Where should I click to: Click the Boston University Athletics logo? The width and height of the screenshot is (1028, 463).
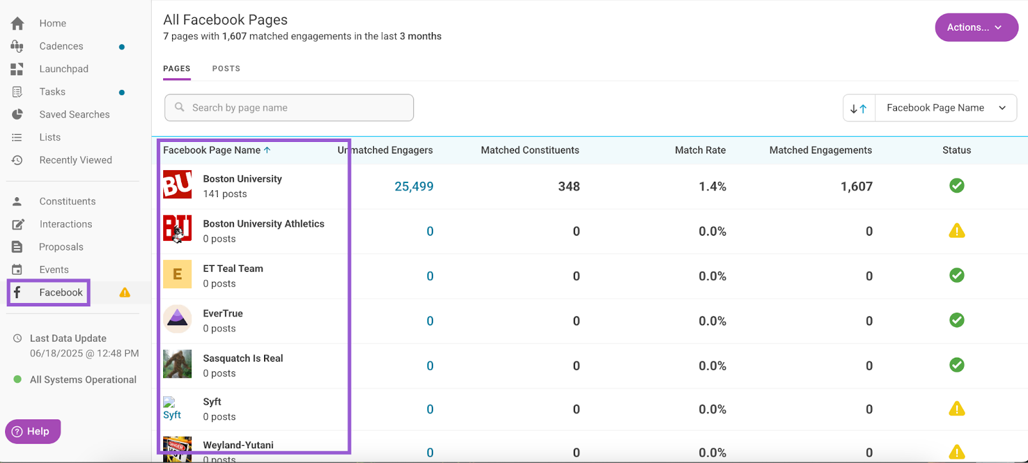[177, 229]
